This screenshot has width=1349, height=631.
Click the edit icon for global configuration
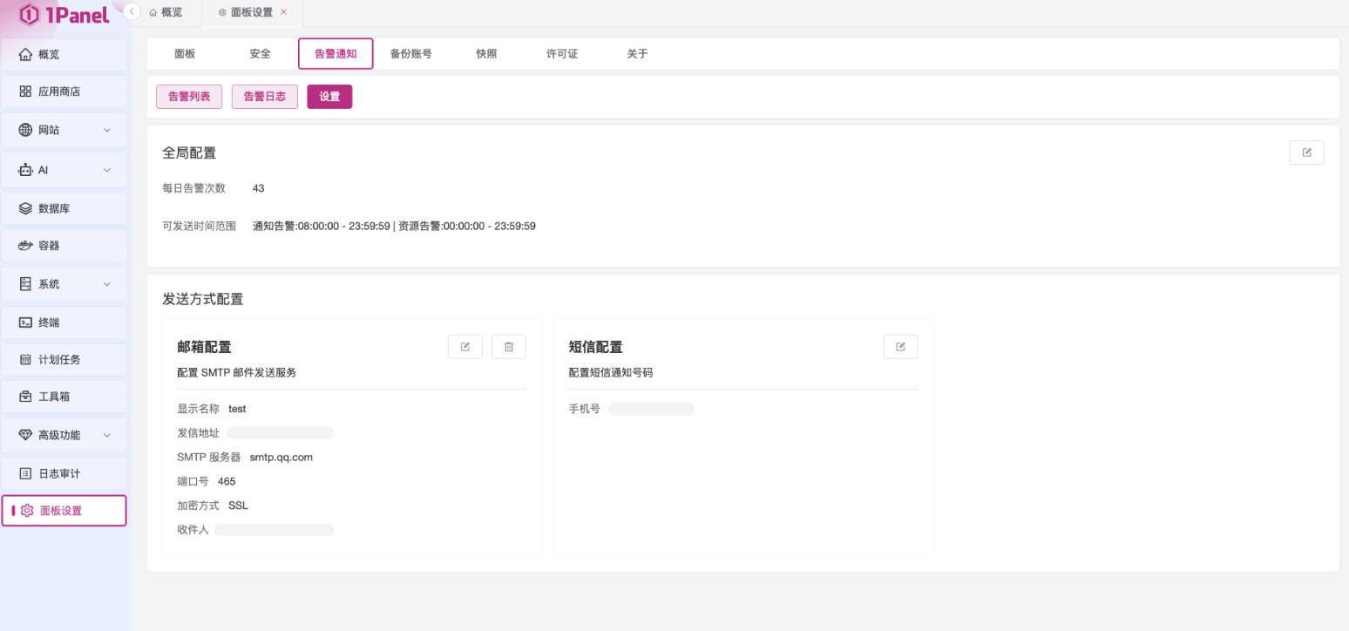click(1306, 153)
